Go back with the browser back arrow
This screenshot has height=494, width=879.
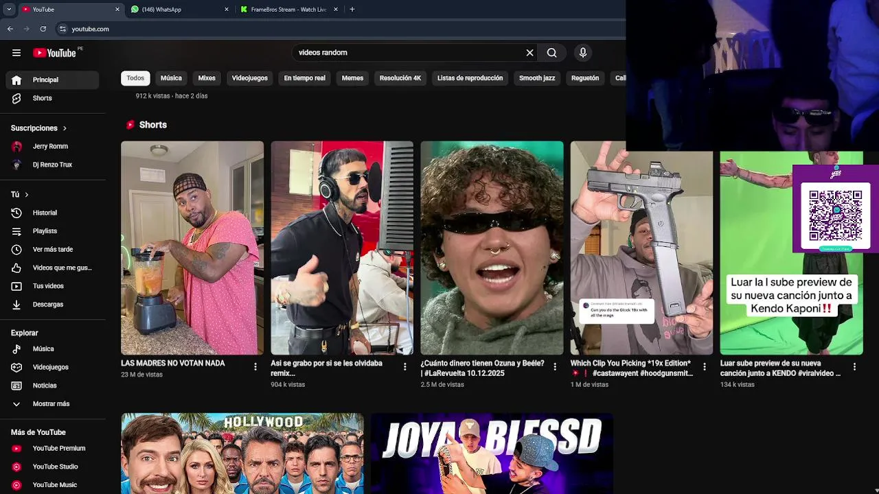point(10,29)
